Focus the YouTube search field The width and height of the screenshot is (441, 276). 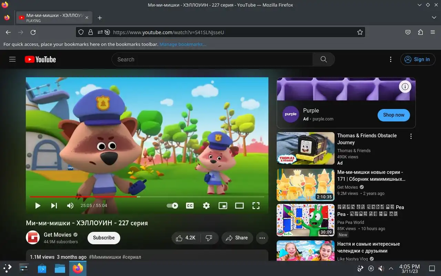[x=212, y=59]
